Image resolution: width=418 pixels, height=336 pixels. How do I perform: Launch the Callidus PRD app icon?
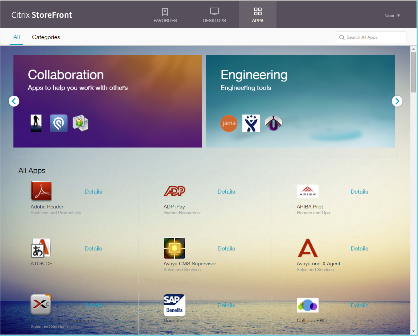[x=307, y=305]
